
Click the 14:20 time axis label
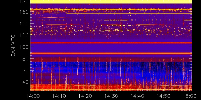[85, 96]
